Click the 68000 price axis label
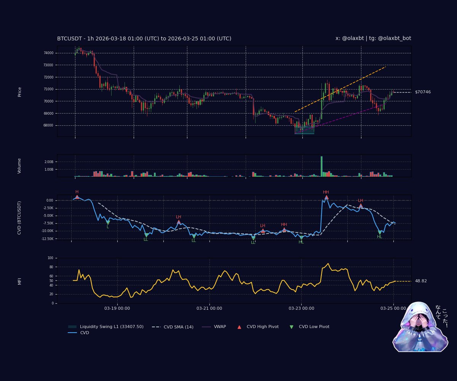This screenshot has height=381, width=457. 48,125
